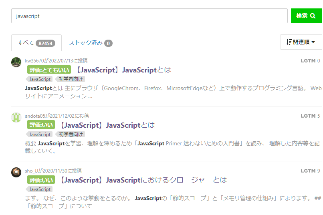Click 評価:いい badge on andota05's post
Viewport: 323px width, 215px height.
click(x=41, y=125)
